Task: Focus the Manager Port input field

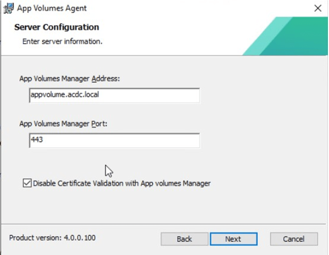Action: [140, 140]
